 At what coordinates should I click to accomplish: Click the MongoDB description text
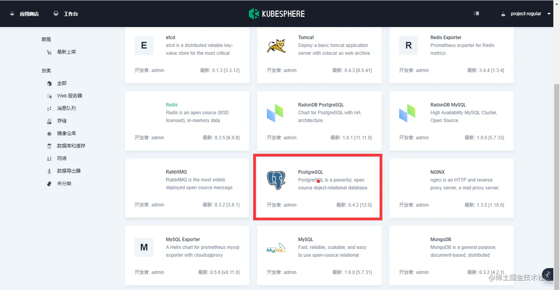coord(463,251)
